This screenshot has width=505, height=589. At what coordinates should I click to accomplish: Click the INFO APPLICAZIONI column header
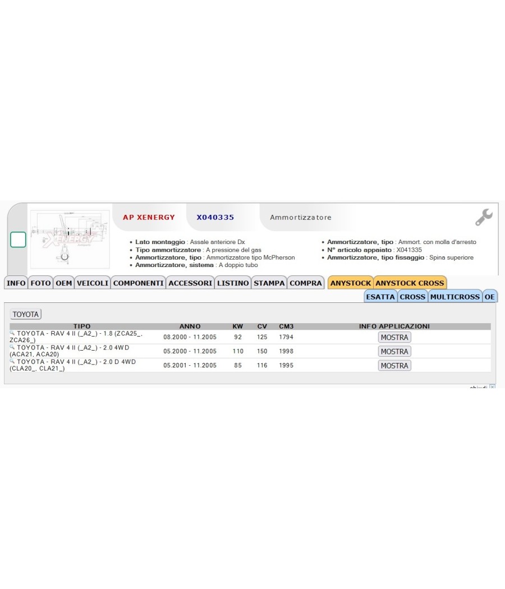(x=394, y=326)
